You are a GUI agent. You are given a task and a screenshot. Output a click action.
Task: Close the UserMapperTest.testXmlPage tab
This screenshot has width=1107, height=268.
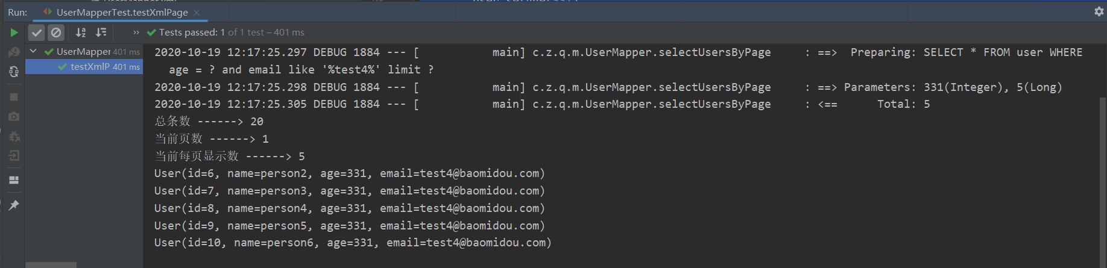click(x=197, y=12)
